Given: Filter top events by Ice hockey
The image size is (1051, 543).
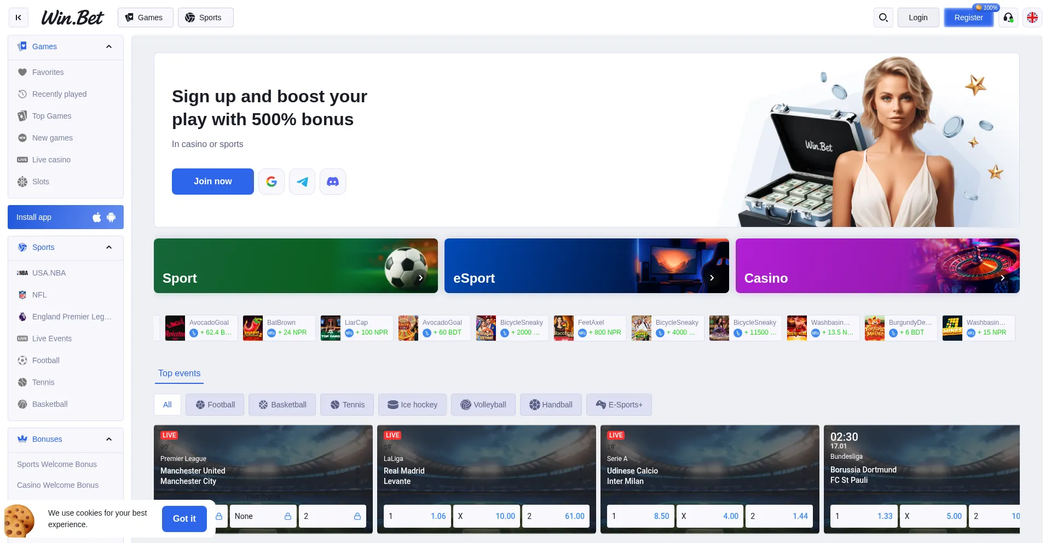Looking at the screenshot, I should coord(412,405).
